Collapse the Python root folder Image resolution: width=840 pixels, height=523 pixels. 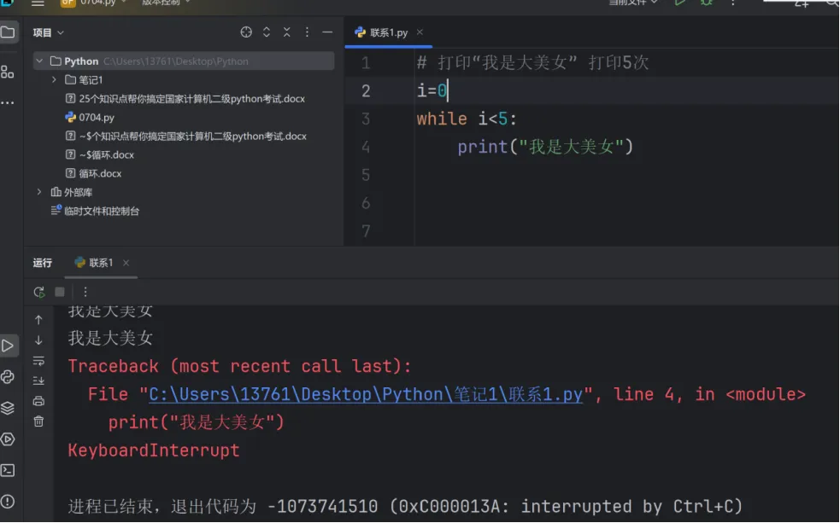click(39, 61)
